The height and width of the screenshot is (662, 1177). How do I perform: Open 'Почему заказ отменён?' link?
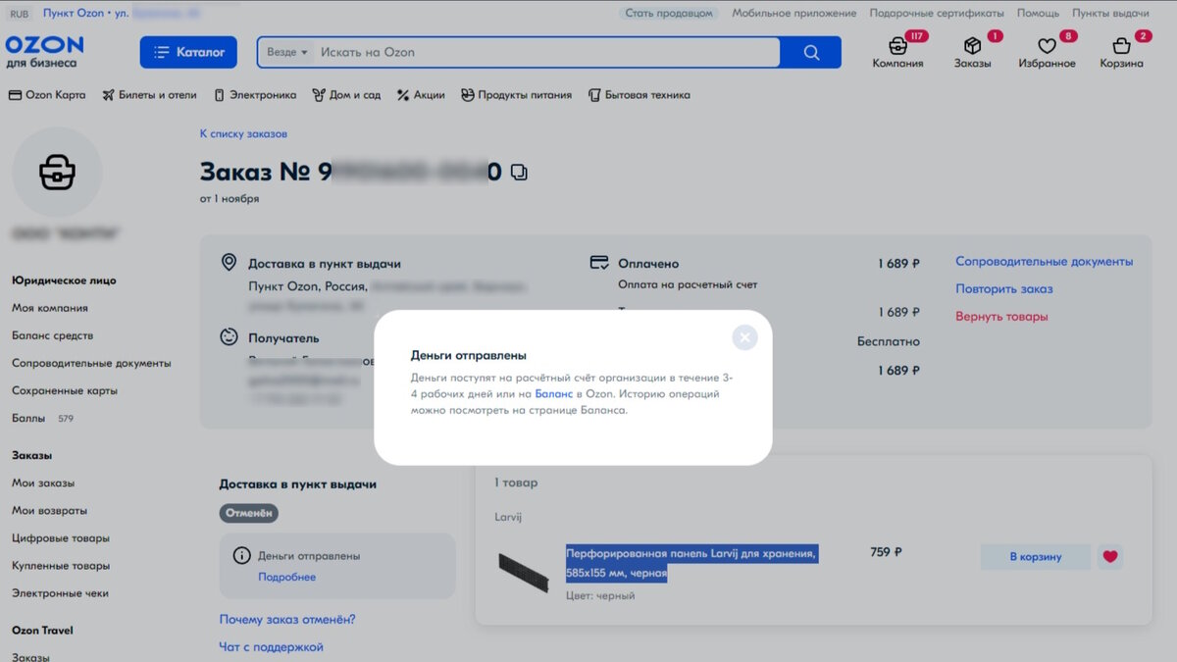[x=287, y=620]
